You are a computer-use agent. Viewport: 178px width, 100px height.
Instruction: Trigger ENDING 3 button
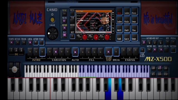coord(135,52)
